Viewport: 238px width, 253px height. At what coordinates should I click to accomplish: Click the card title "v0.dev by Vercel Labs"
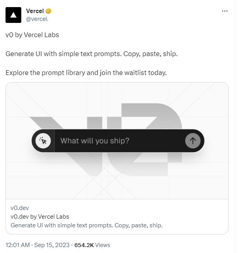40,216
